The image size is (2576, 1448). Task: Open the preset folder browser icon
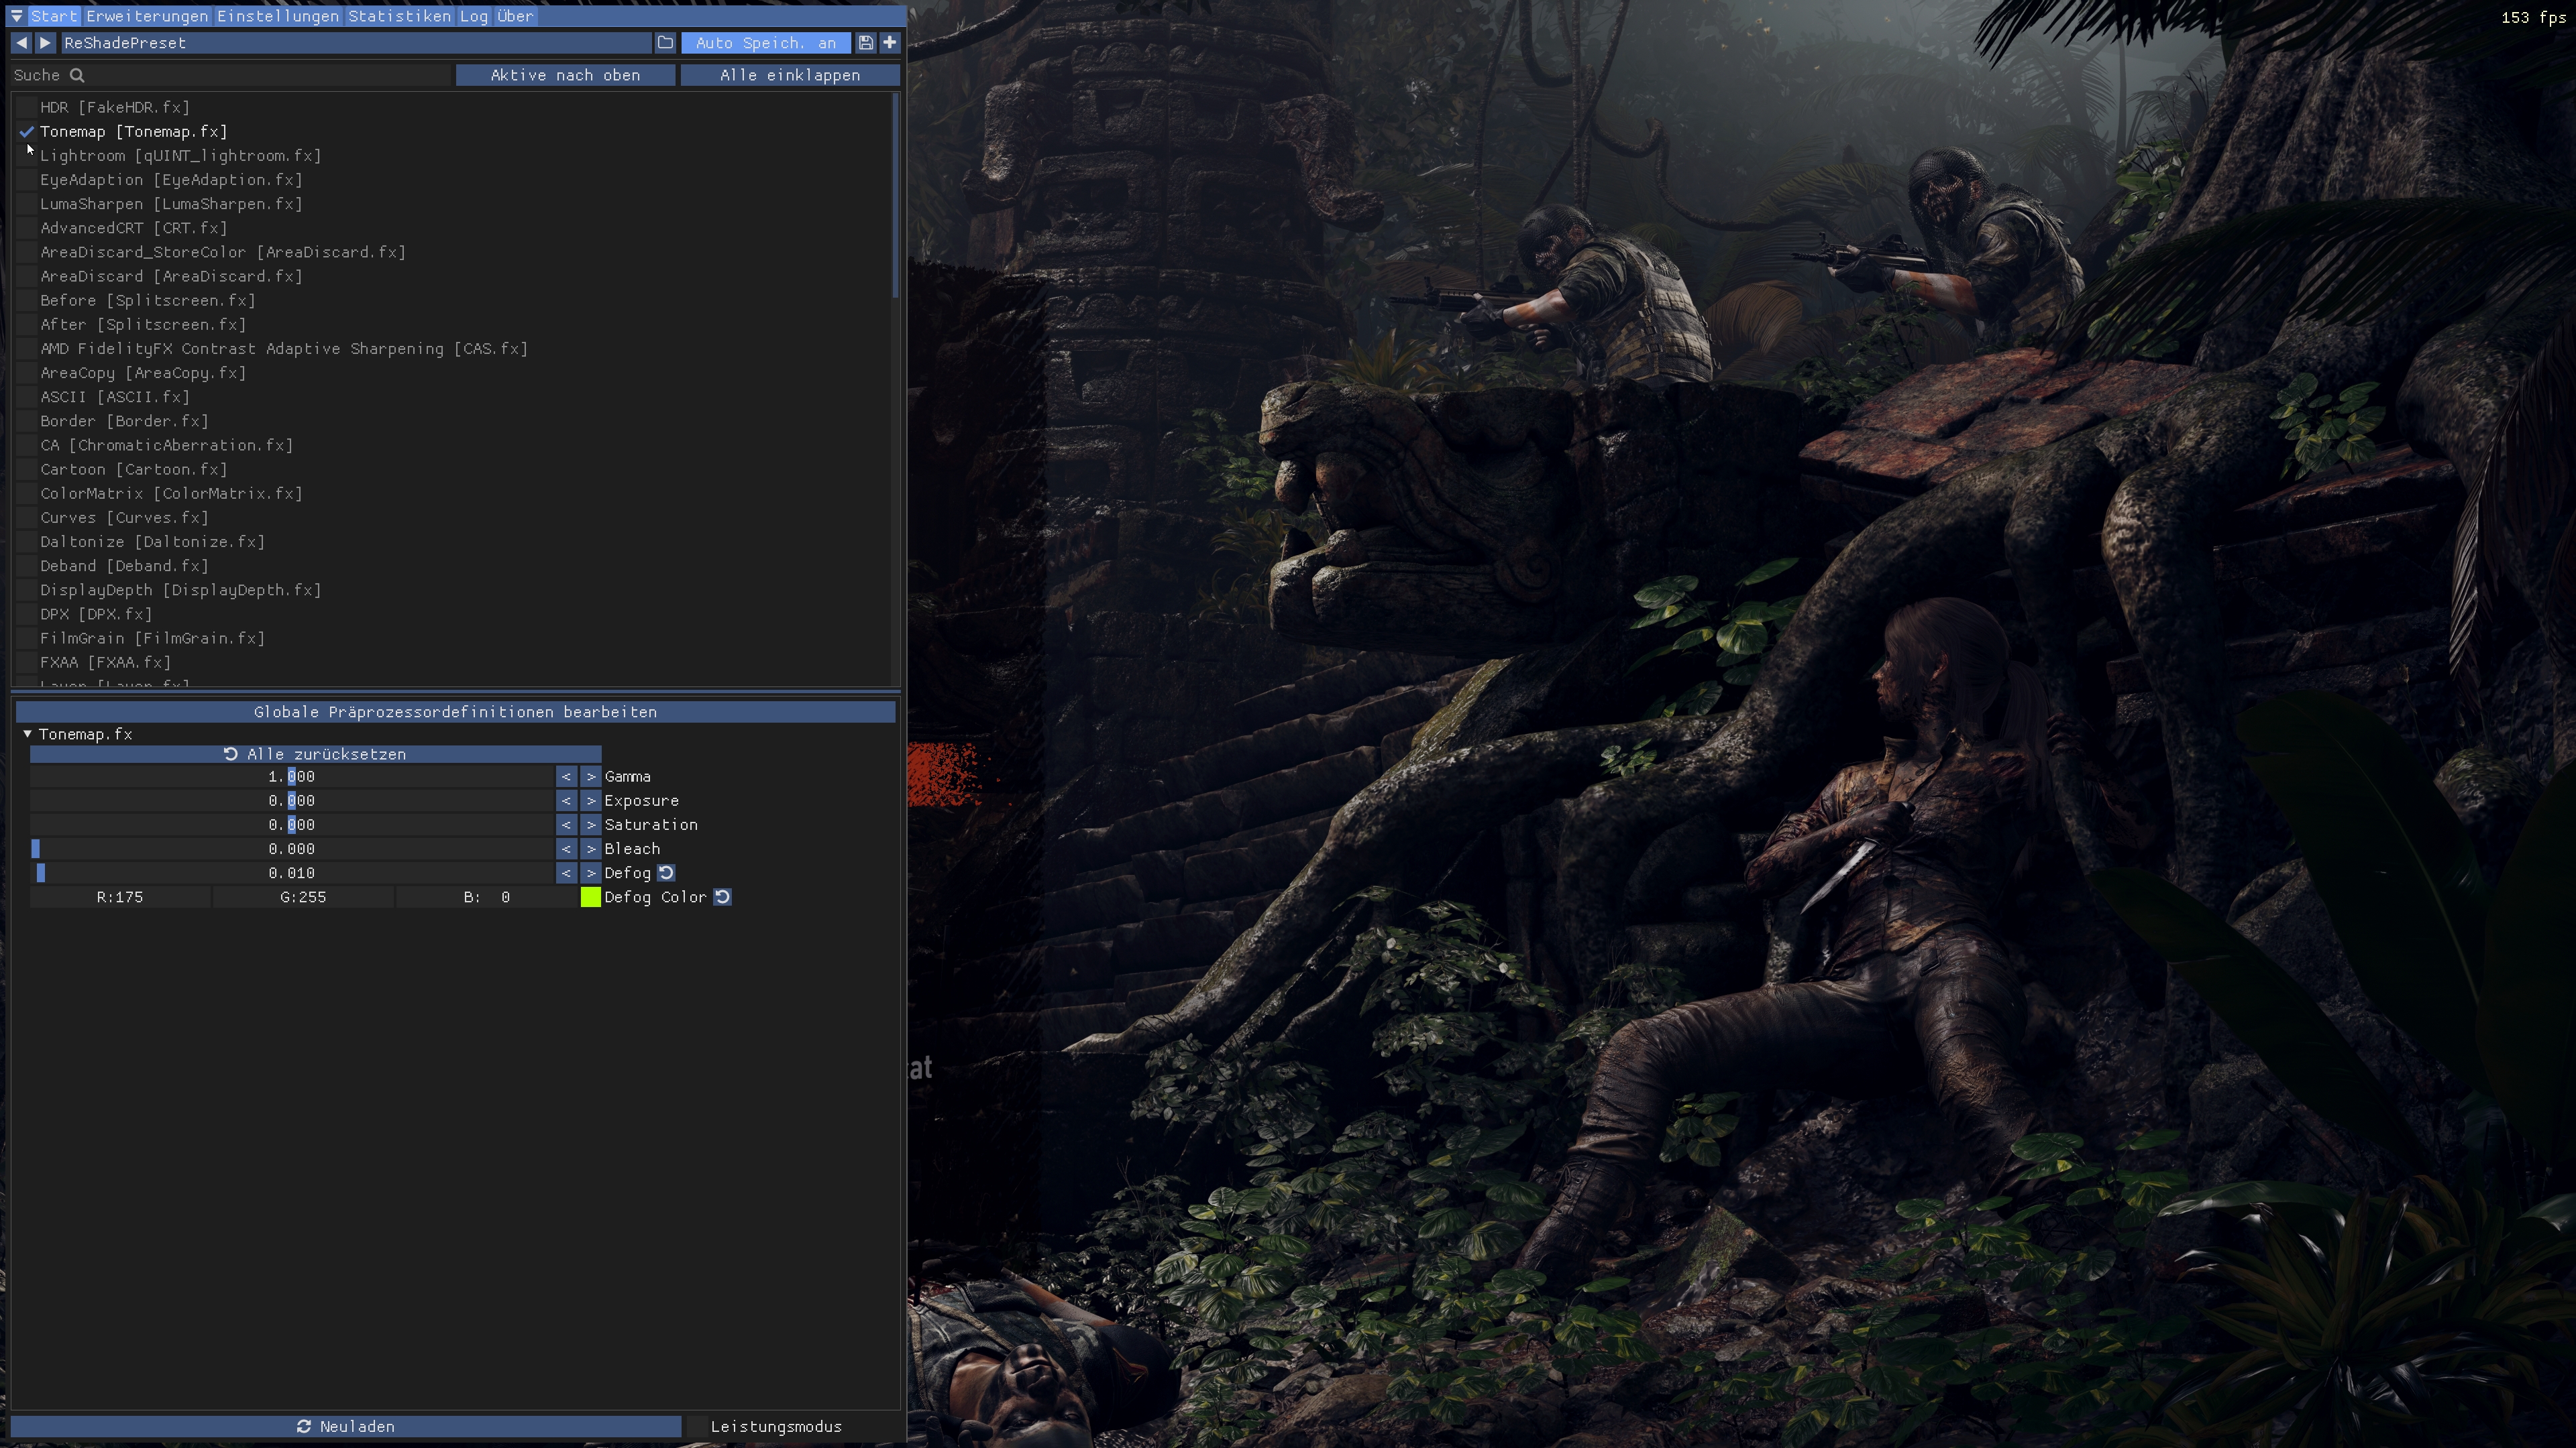[x=665, y=43]
